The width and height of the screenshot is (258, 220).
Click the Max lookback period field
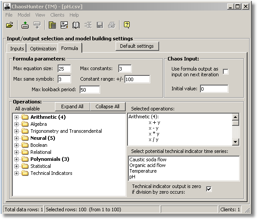point(90,90)
